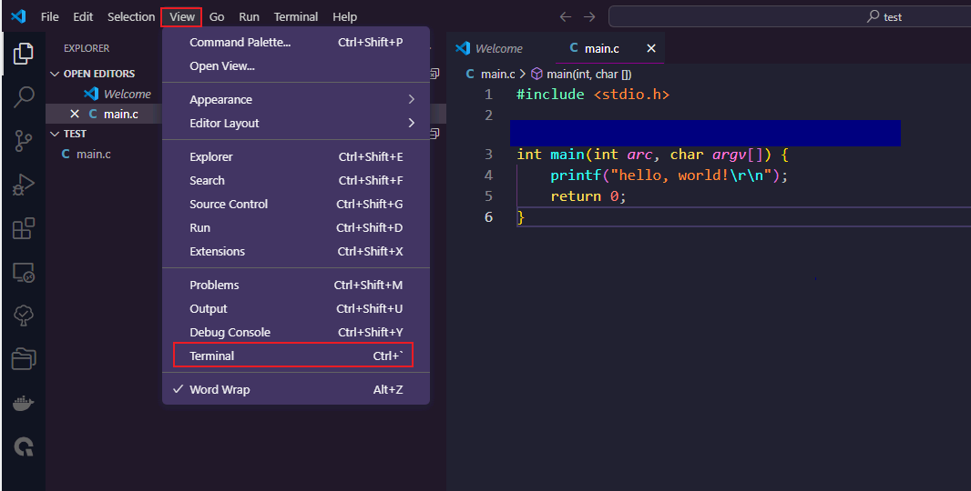Close the main.c editor tab
The width and height of the screenshot is (971, 491).
click(651, 48)
